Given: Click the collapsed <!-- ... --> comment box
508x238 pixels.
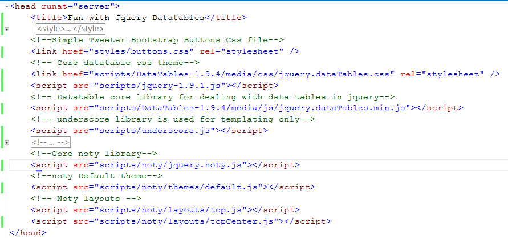Looking at the screenshot, I should click(51, 142).
